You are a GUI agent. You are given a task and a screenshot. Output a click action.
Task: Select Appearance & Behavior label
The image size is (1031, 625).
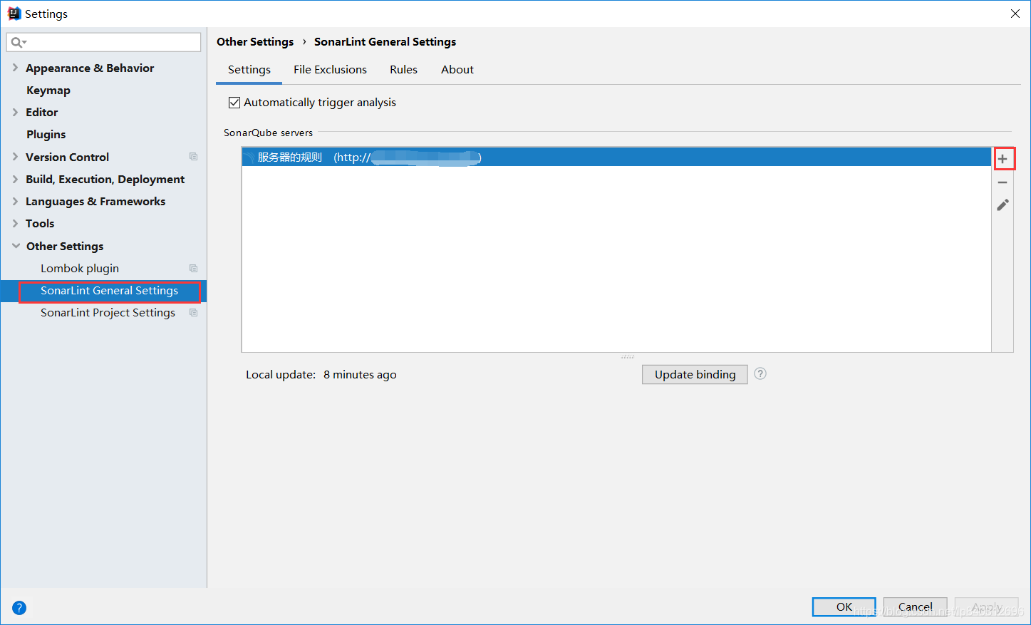tap(90, 68)
